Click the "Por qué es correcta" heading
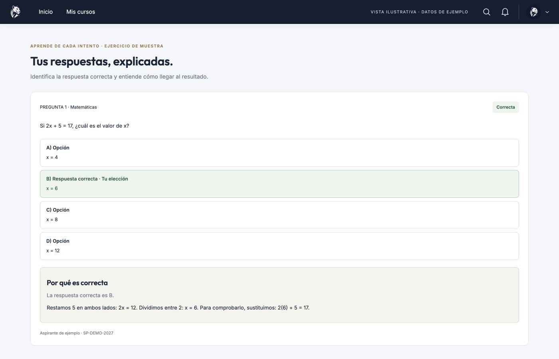Viewport: 559px width, 359px height. (x=77, y=283)
